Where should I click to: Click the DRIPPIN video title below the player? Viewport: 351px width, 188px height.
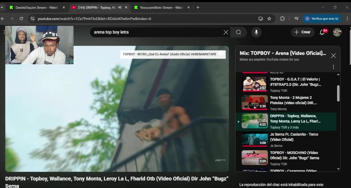click(117, 182)
